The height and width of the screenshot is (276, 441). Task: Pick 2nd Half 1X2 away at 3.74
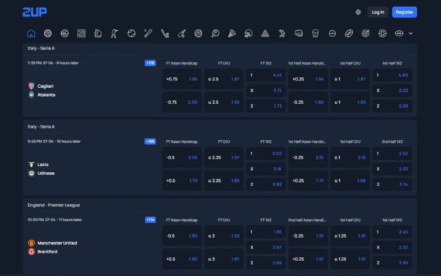pyautogui.click(x=392, y=184)
